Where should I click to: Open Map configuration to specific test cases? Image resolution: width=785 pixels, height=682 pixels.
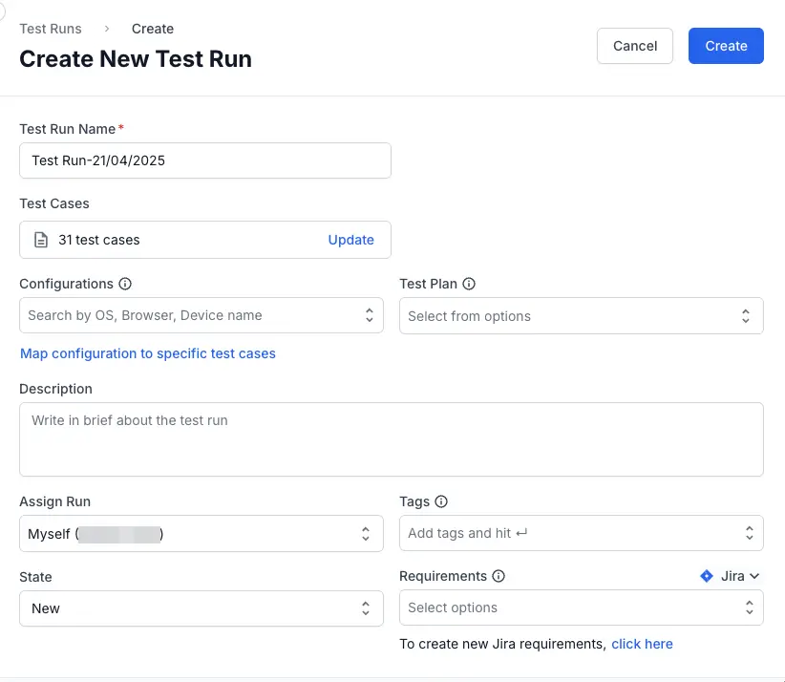pyautogui.click(x=148, y=353)
